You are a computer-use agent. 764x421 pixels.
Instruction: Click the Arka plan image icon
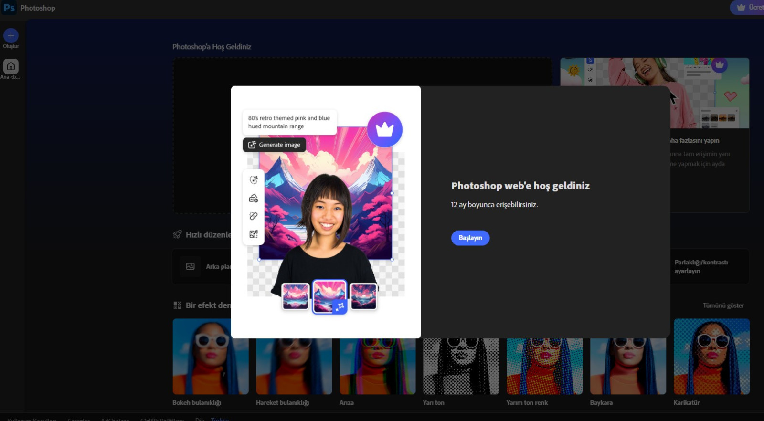190,266
